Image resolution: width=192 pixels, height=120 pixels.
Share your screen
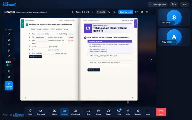point(54,112)
